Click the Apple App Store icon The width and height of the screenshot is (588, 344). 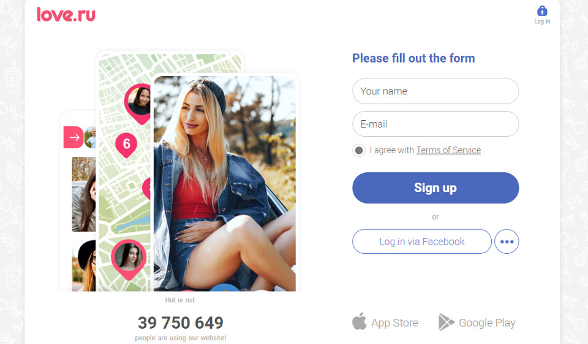(x=360, y=321)
